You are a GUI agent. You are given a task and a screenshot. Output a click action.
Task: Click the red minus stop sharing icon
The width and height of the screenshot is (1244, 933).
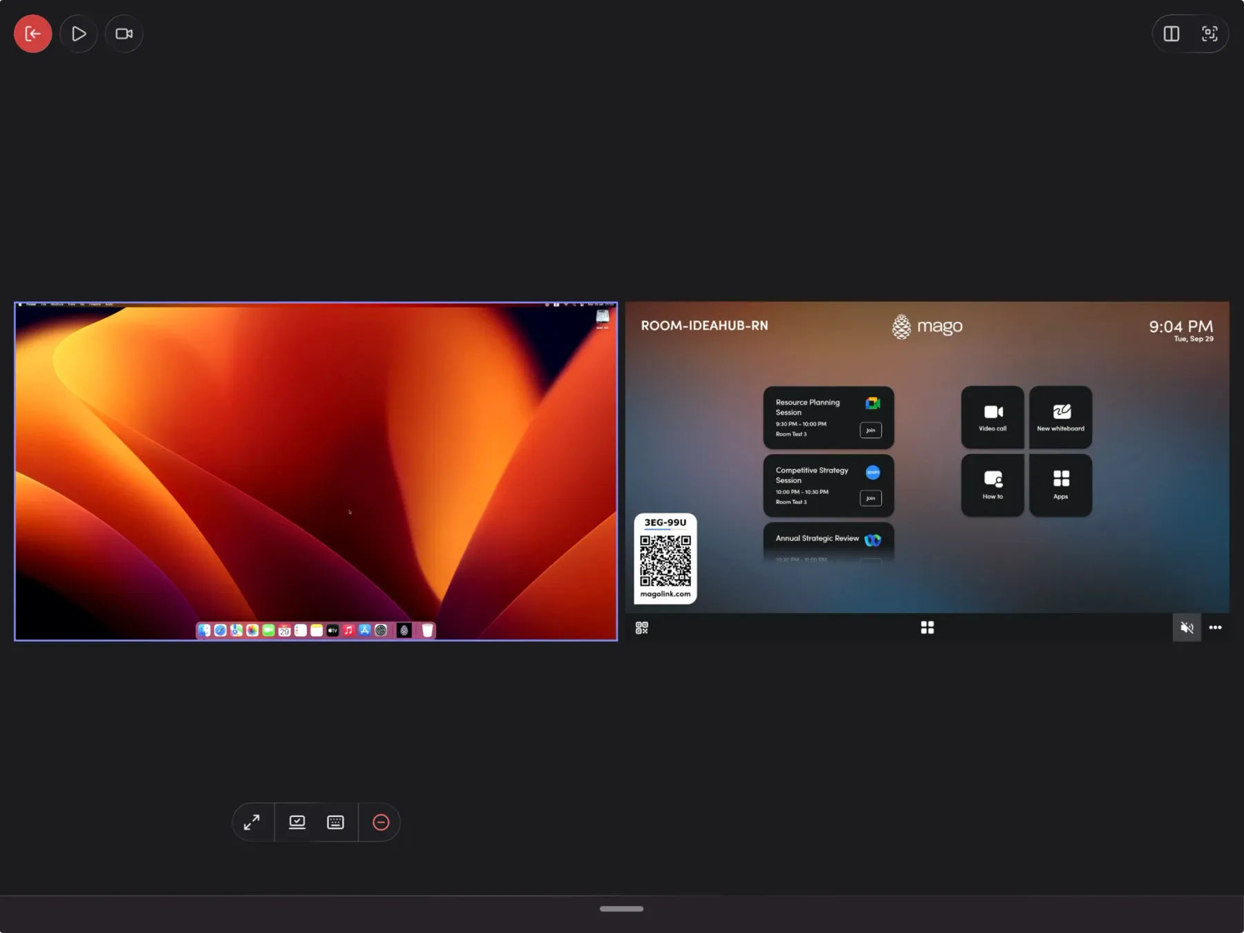(x=381, y=822)
